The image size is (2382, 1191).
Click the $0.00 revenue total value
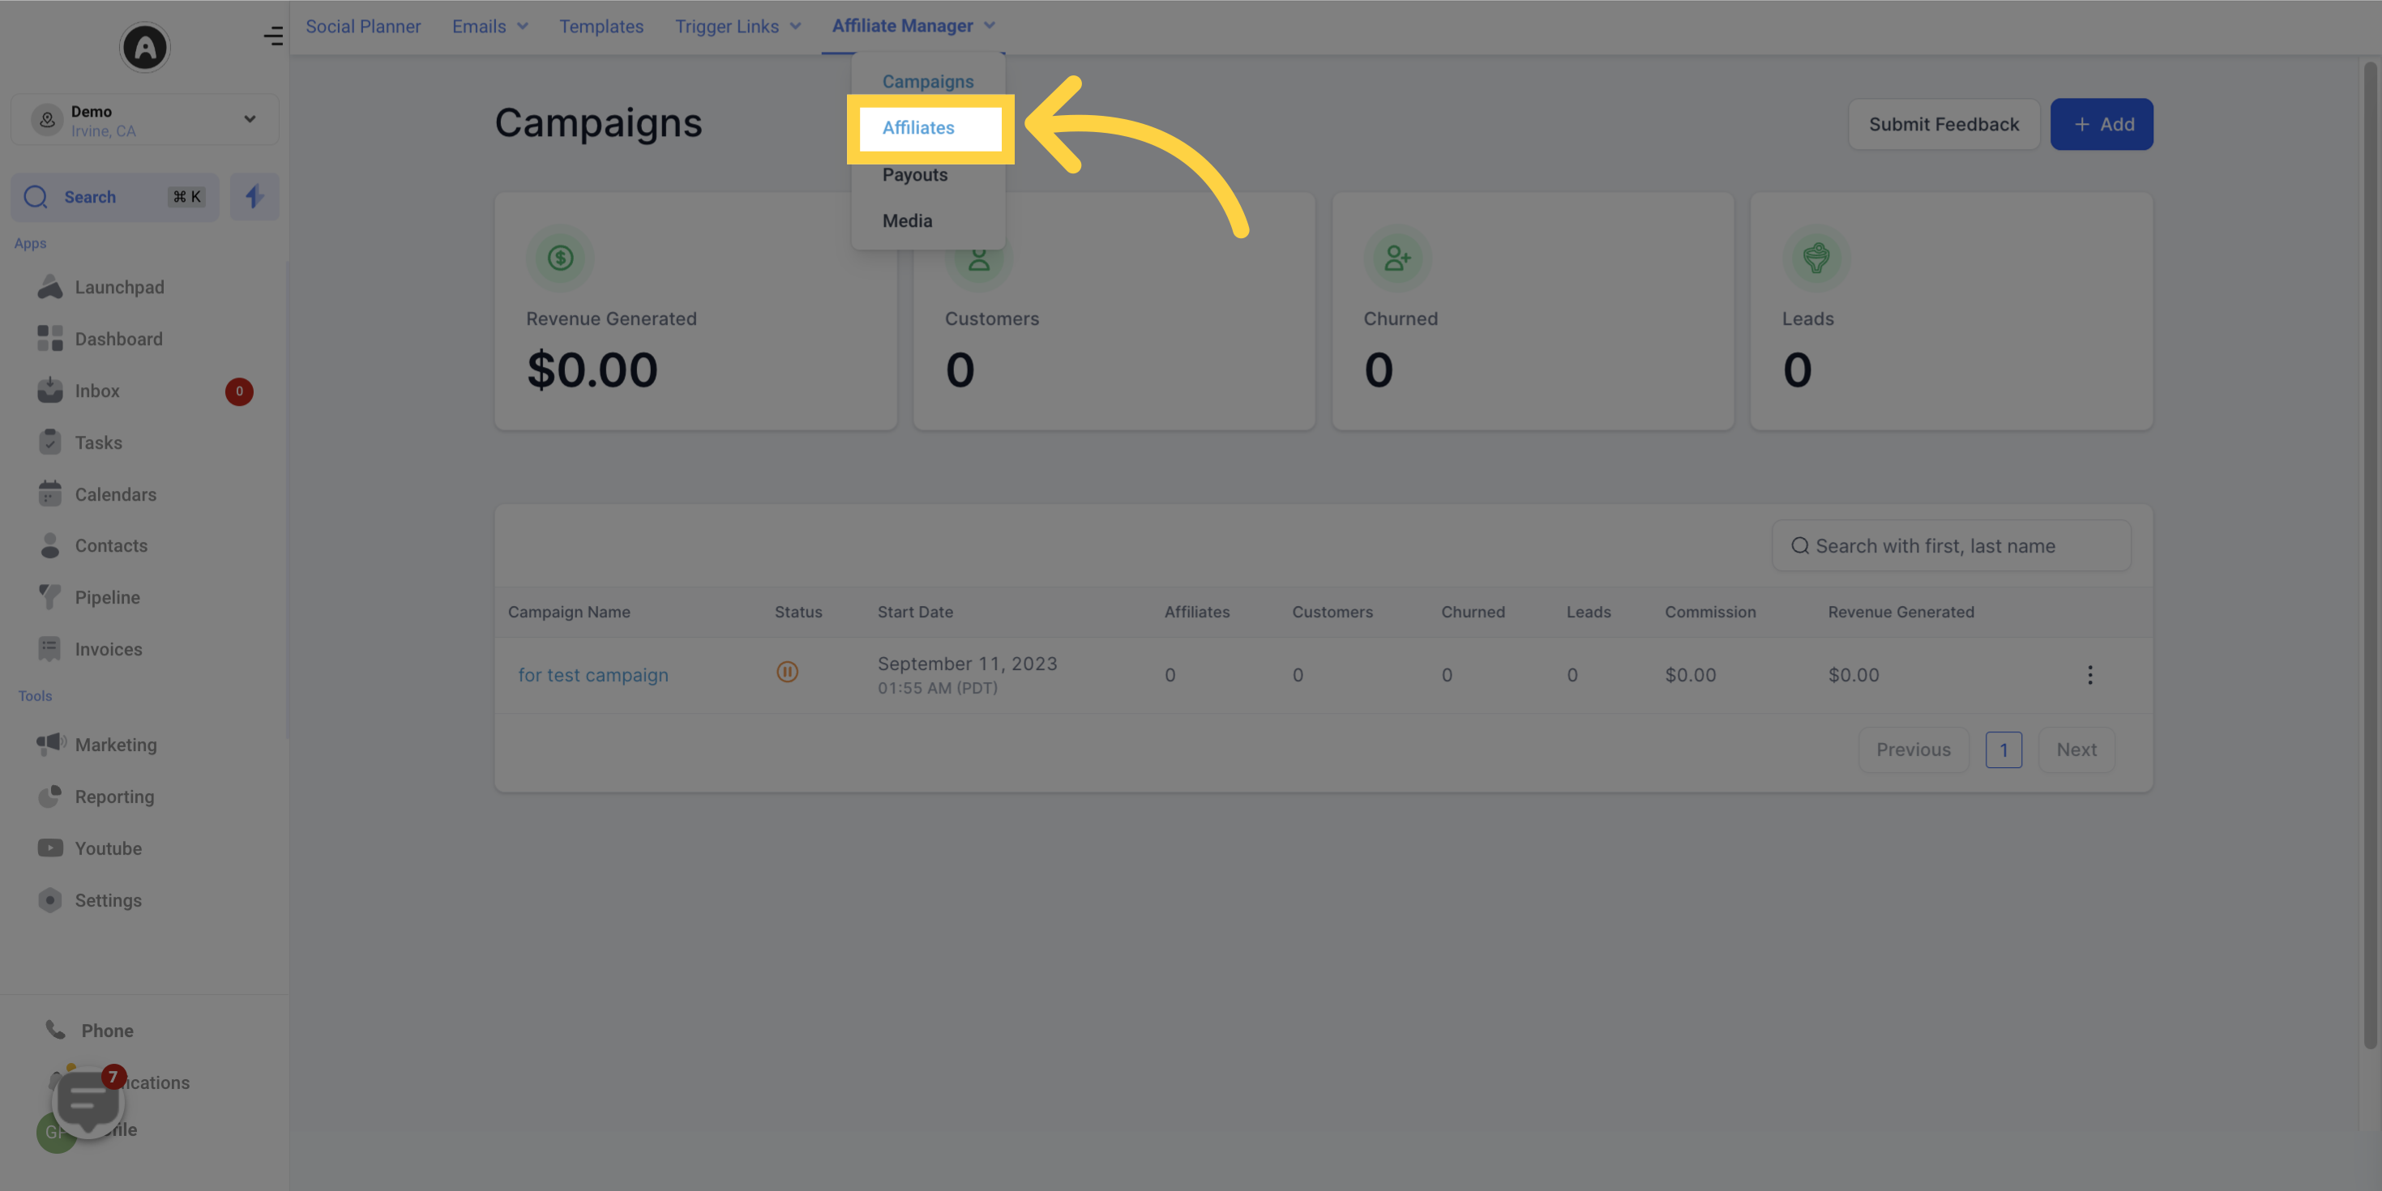pos(592,370)
